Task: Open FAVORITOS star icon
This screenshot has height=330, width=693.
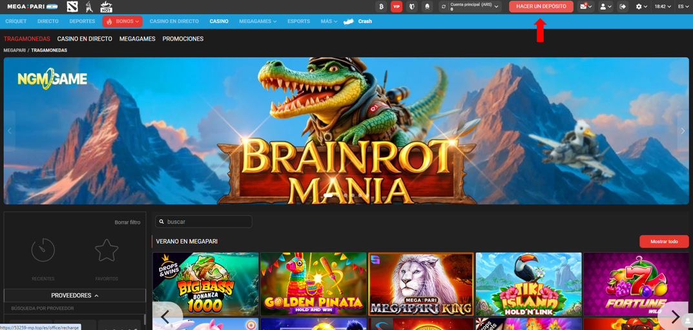Action: tap(107, 250)
